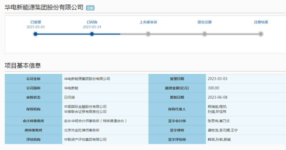This screenshot has width=286, height=150.
Task: Select the 上市委会议 step label
Action: 148,22
